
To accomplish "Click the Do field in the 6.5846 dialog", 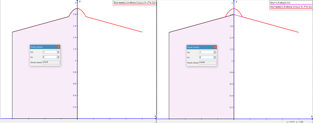I will click(x=206, y=57).
